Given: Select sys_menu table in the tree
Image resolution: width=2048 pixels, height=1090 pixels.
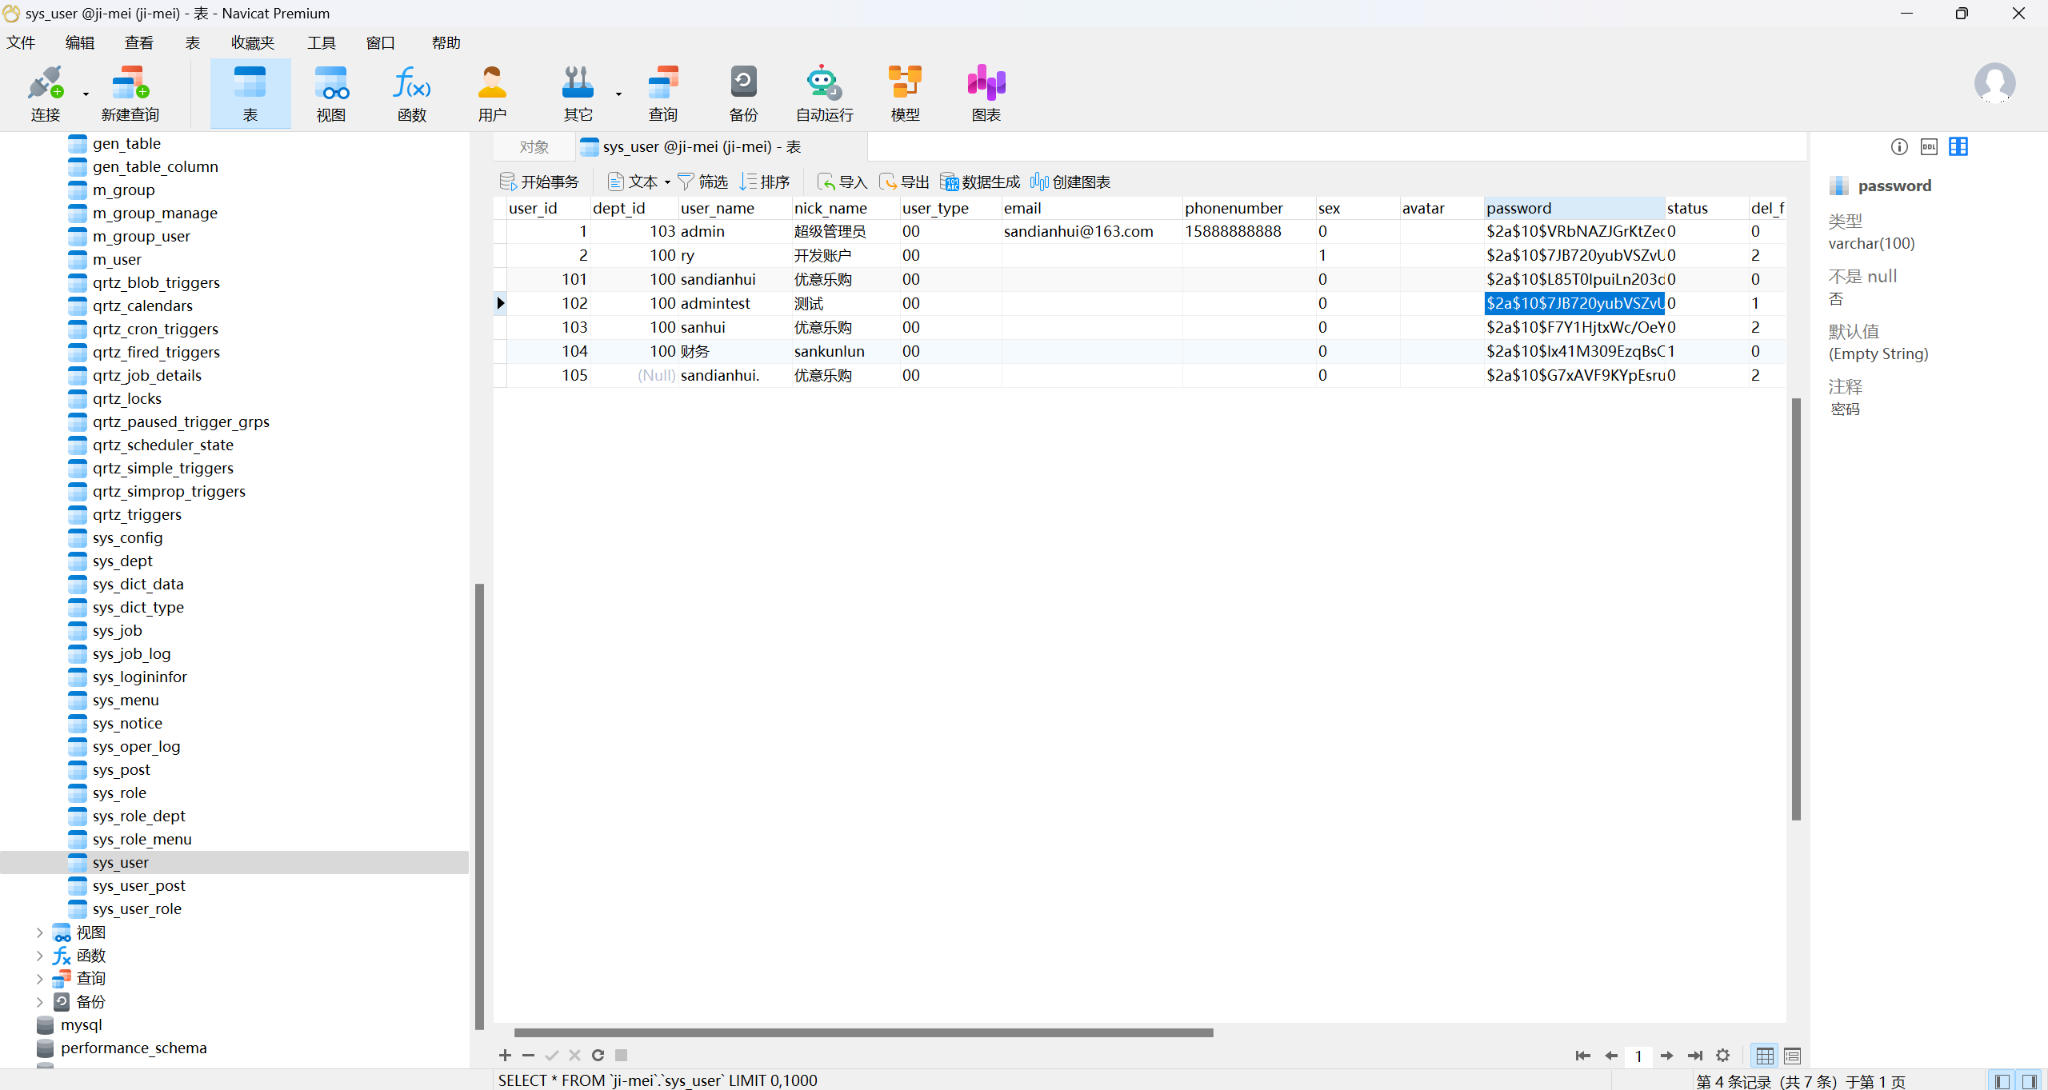Looking at the screenshot, I should 126,701.
